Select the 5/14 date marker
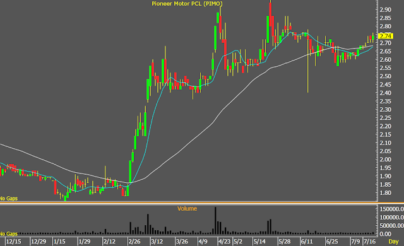The height and width of the screenshot is (246, 404). click(259, 242)
